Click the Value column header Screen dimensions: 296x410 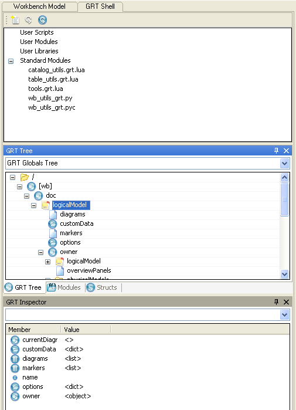pyautogui.click(x=86, y=330)
